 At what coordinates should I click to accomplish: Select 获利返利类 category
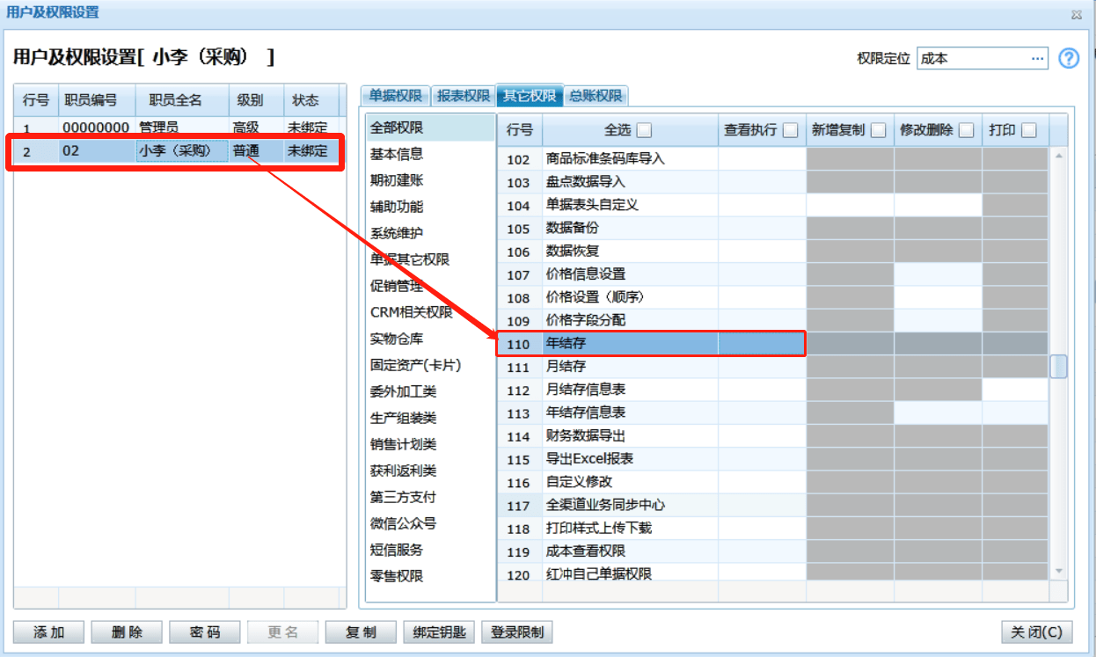coord(431,471)
